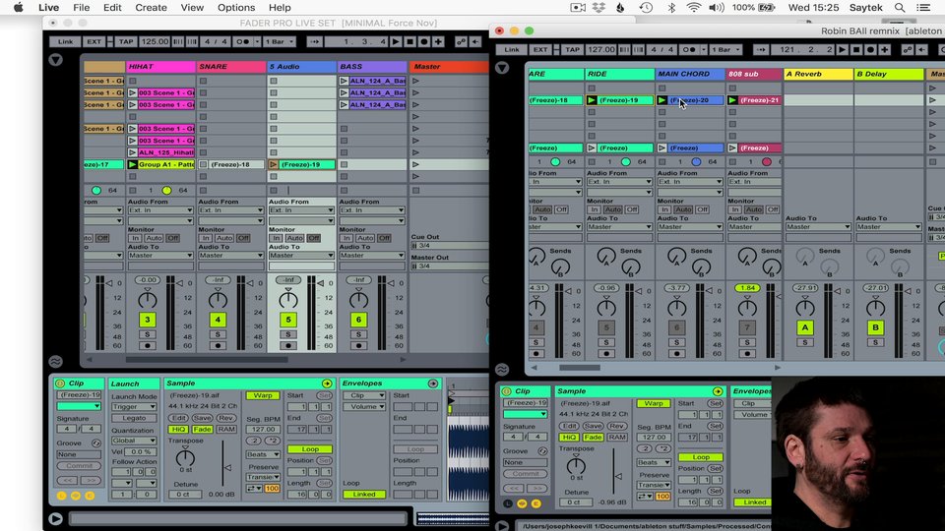Click Linked button in left Envelopes panel
The height and width of the screenshot is (531, 945).
pyautogui.click(x=364, y=495)
